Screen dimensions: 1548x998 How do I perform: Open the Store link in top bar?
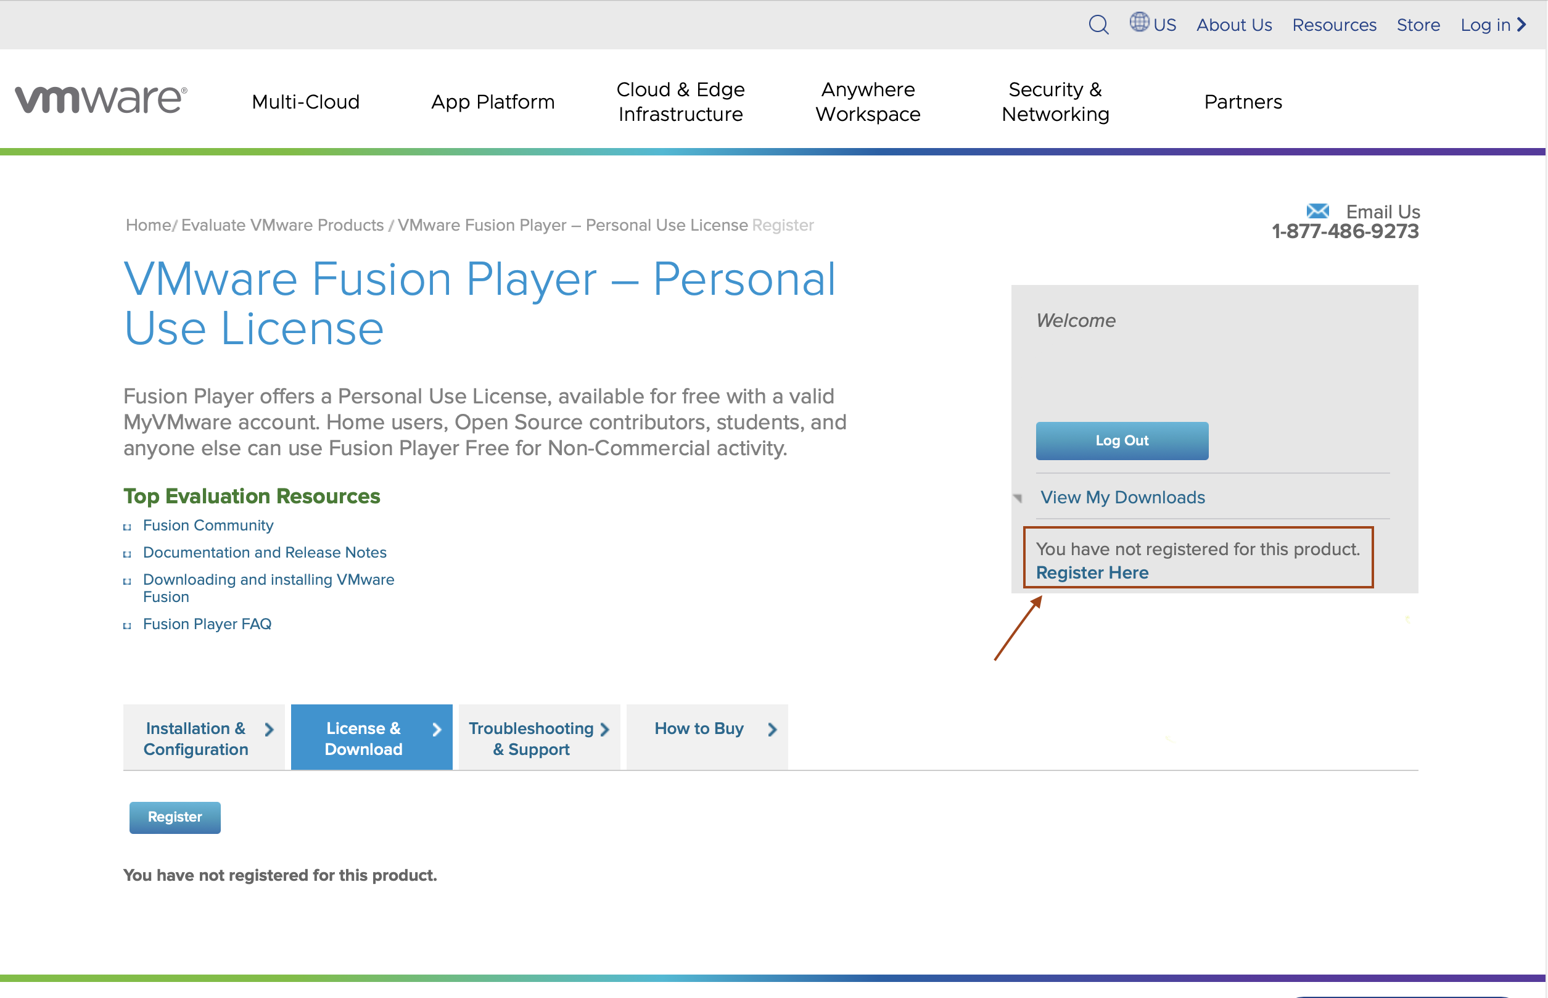point(1418,25)
